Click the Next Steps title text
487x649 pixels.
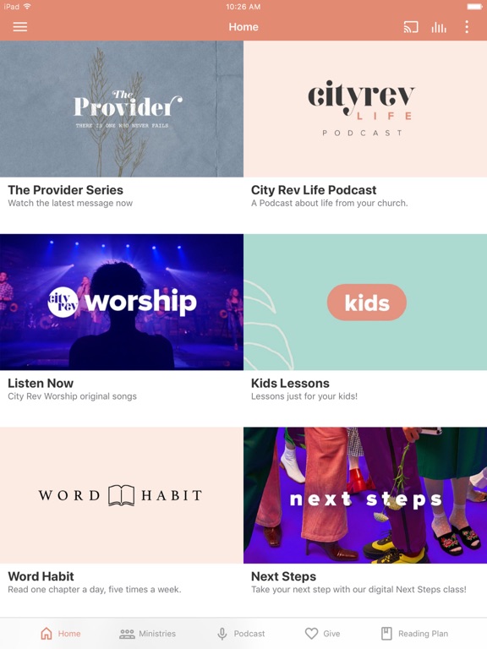[284, 576]
